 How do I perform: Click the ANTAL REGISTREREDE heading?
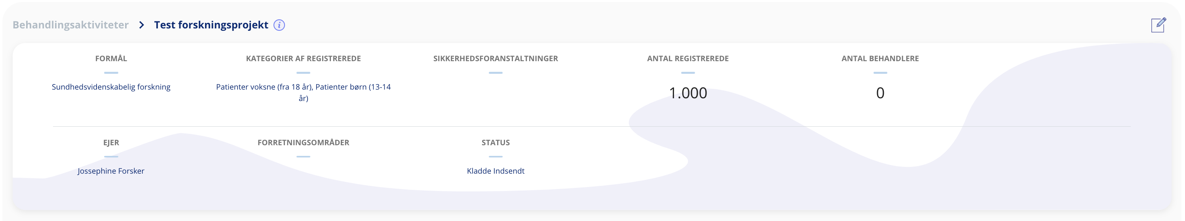click(x=688, y=58)
